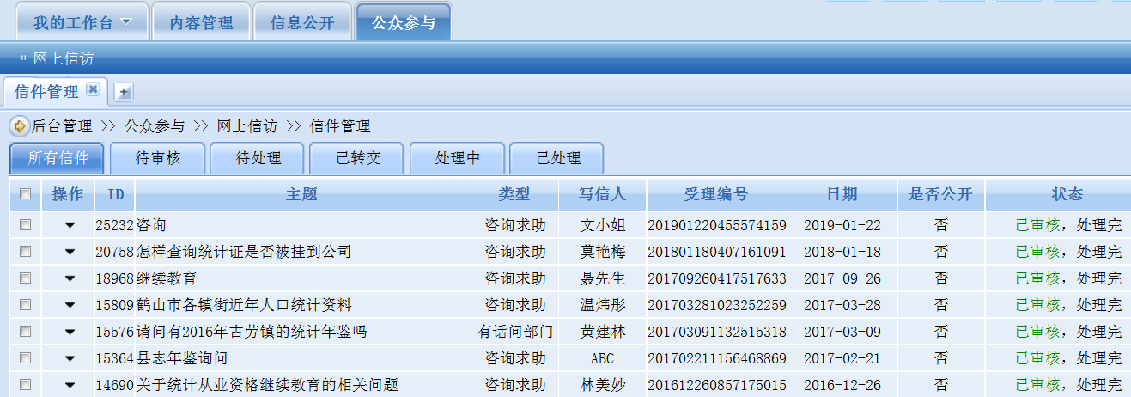Select checkbox for letter ID 25232
1131x397 pixels.
click(x=26, y=225)
